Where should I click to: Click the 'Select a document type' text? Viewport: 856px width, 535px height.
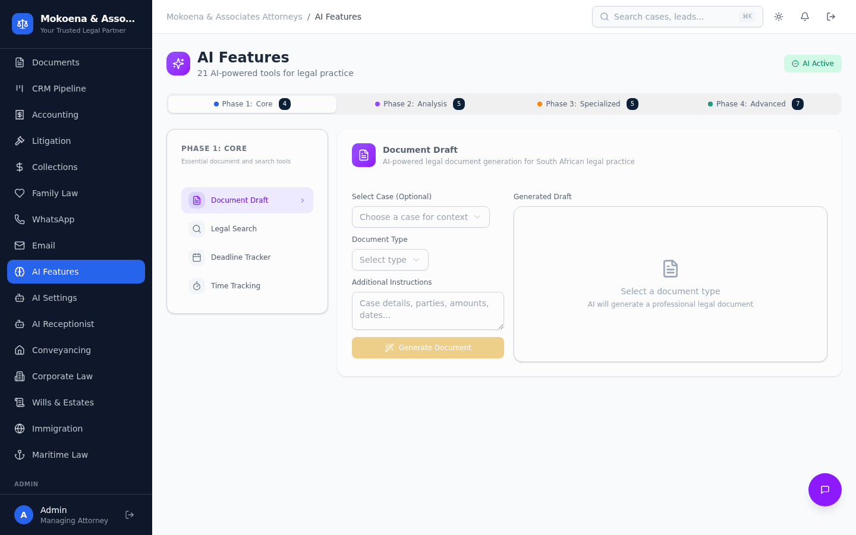click(671, 291)
